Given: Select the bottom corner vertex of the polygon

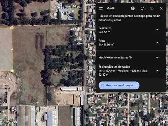Looking at the screenshot, I should pyautogui.click(x=12, y=71).
